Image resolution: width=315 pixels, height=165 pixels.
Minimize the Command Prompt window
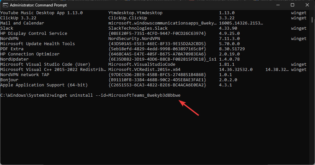pos(278,5)
